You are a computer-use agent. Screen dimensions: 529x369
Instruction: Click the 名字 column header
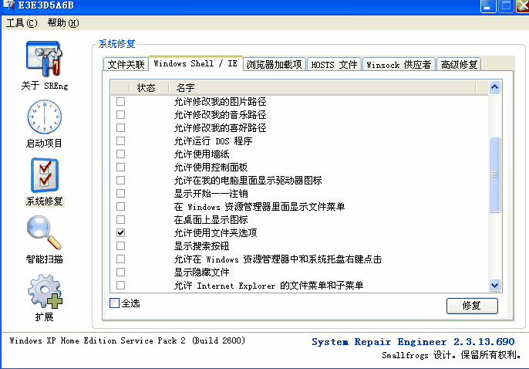[x=322, y=88]
